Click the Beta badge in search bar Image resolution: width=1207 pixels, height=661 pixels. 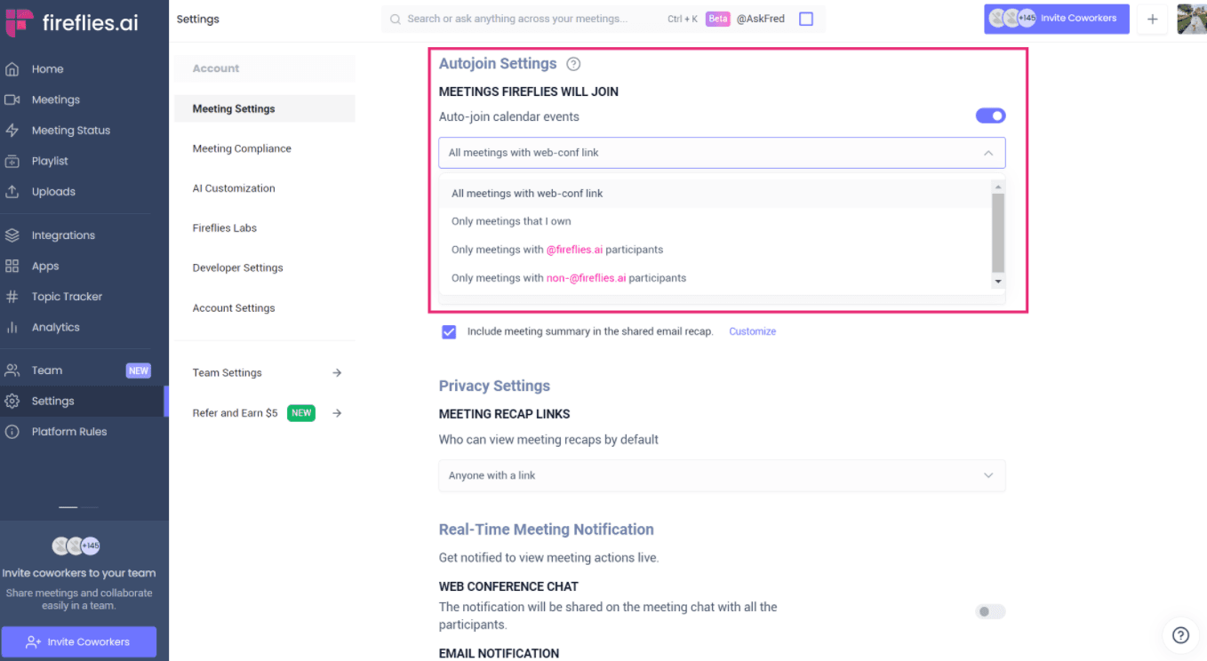click(718, 19)
